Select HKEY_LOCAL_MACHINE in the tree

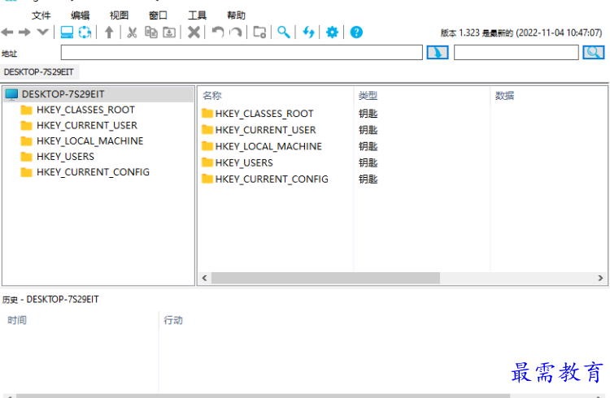point(89,141)
